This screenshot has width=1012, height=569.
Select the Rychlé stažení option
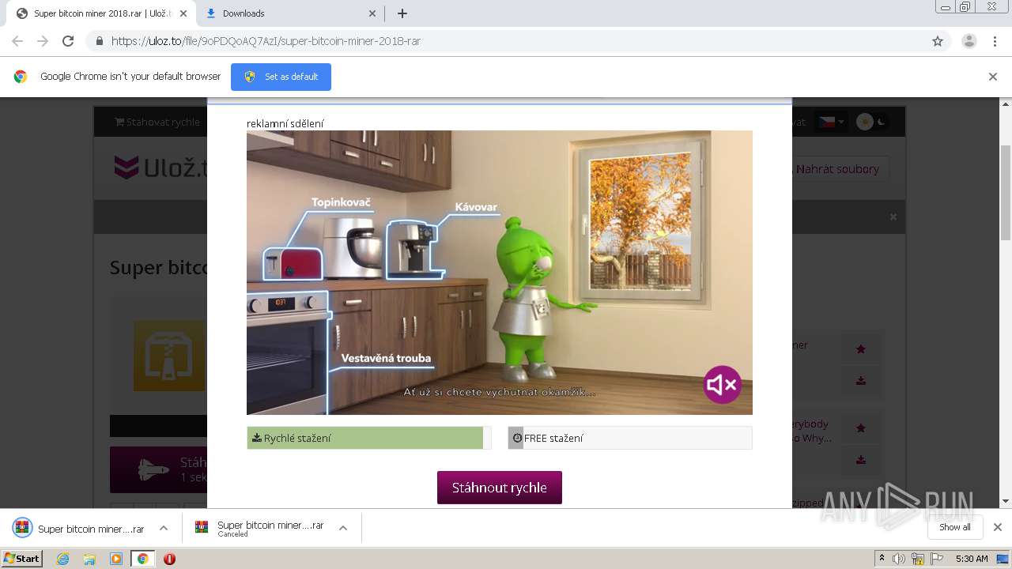coord(369,438)
